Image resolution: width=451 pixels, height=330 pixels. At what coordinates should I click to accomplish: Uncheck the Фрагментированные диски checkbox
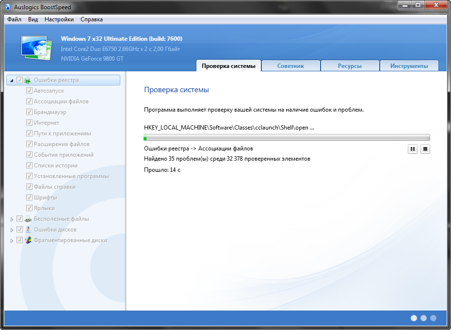(19, 240)
